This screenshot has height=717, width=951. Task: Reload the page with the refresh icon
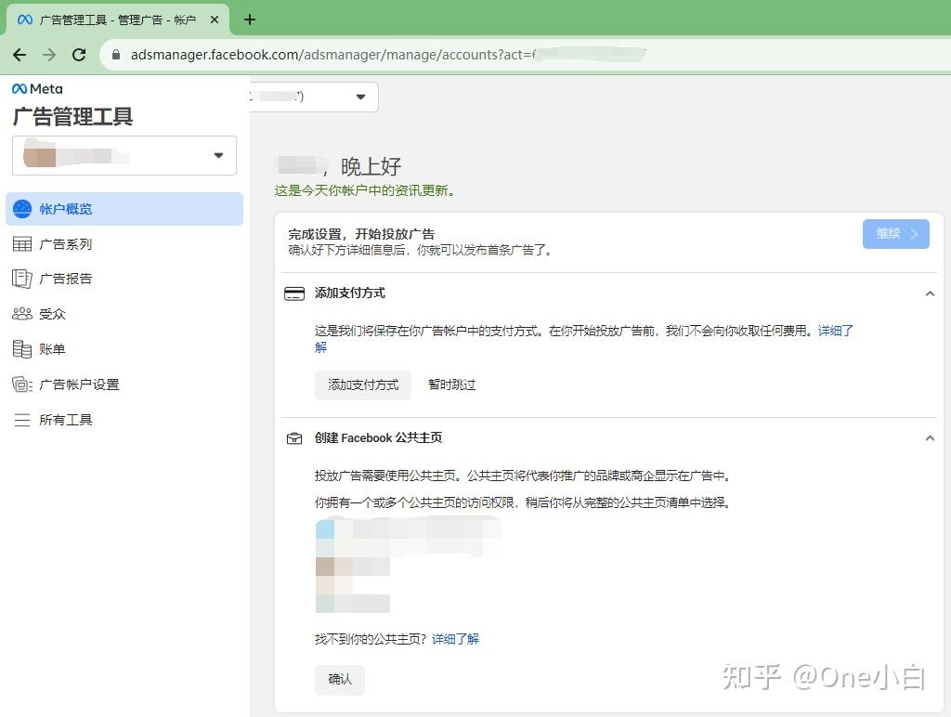(79, 55)
